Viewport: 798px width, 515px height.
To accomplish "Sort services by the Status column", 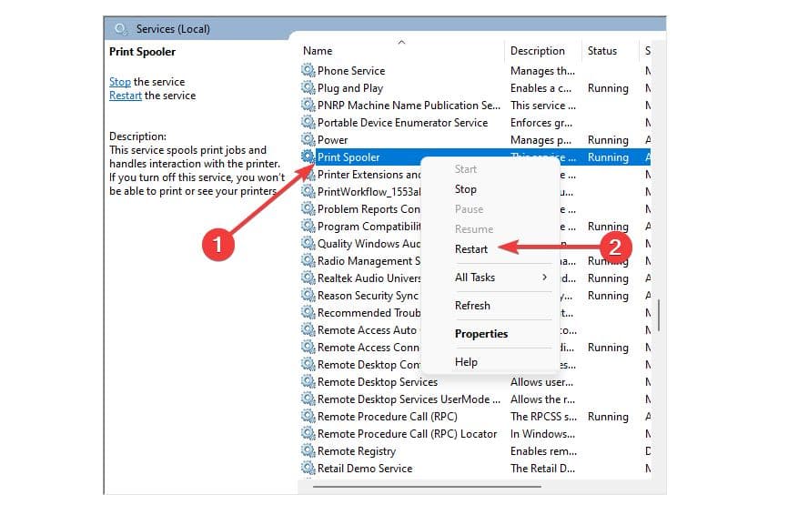I will [x=602, y=51].
